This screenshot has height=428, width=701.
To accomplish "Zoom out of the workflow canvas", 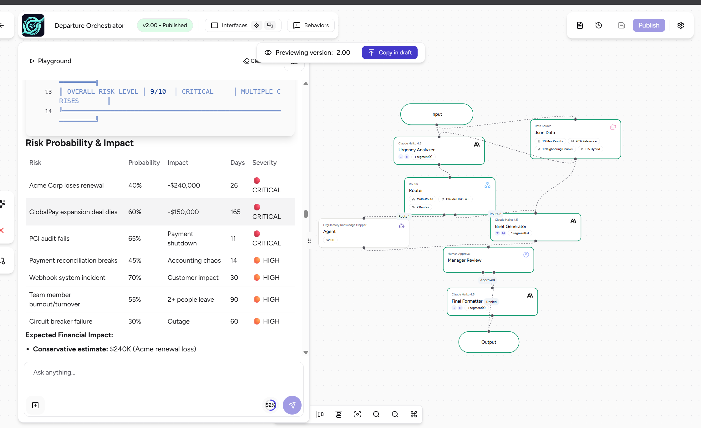I will click(395, 414).
